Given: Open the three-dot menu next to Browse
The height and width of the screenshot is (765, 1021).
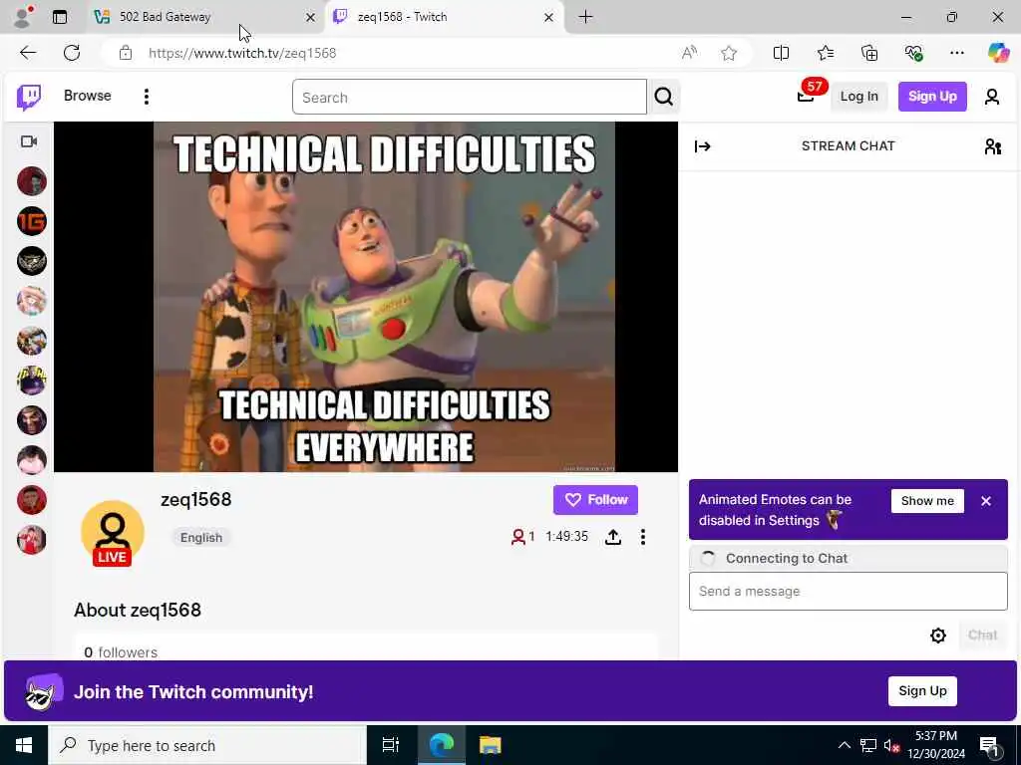Looking at the screenshot, I should click(x=147, y=97).
